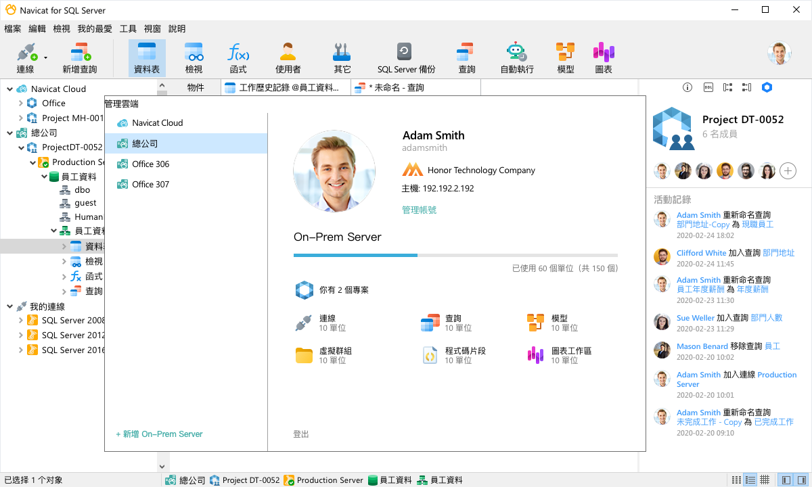Click Clifford White in the activity log
Viewport: 812px width, 487px height.
pos(702,253)
